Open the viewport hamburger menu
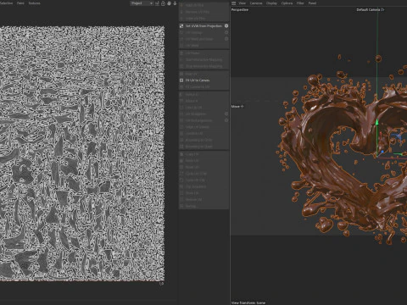Viewport: 407px width, 305px height. 234,3
